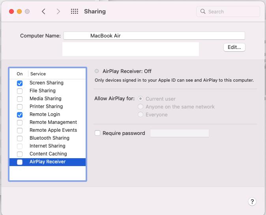Enable the File Sharing checkbox
This screenshot has width=266, height=215.
[x=20, y=91]
